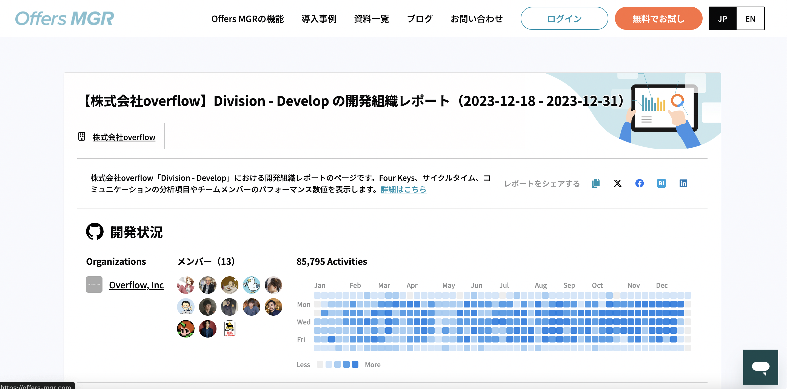The height and width of the screenshot is (389, 787).
Task: Open the Overflow, Inc organization link
Action: pyautogui.click(x=136, y=285)
